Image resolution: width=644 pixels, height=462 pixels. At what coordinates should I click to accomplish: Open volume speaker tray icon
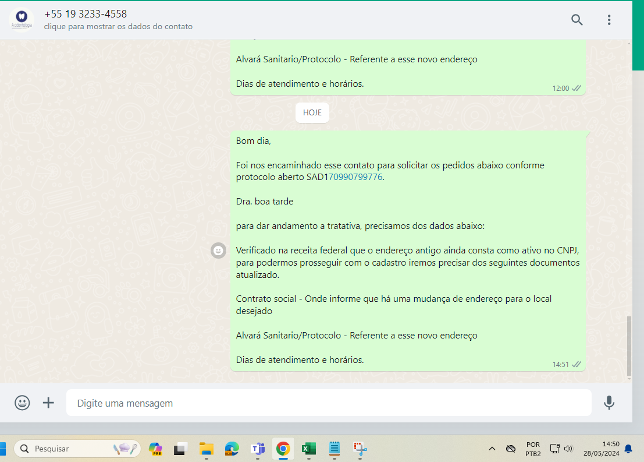click(x=568, y=449)
